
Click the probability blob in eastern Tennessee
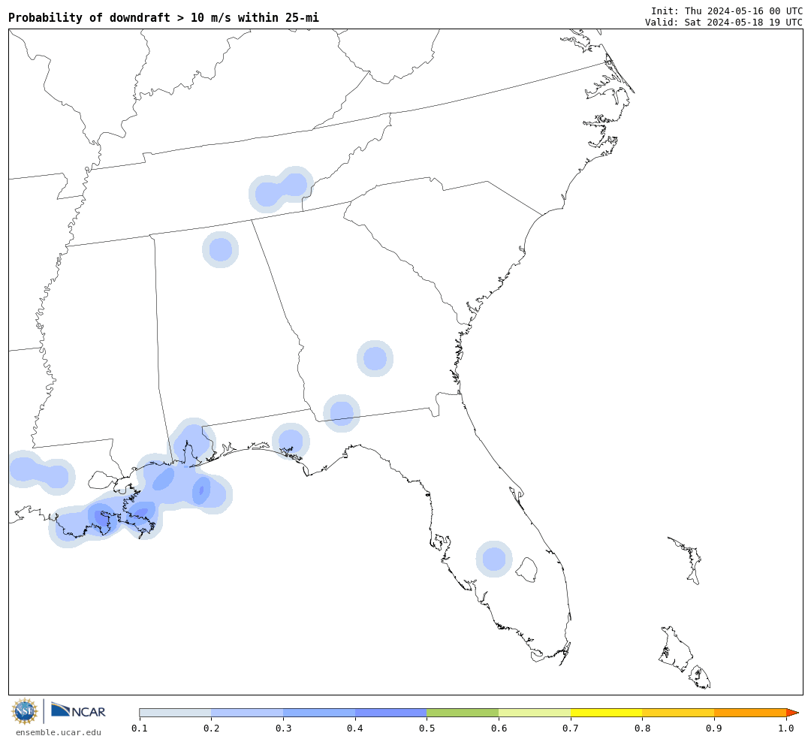pos(281,190)
